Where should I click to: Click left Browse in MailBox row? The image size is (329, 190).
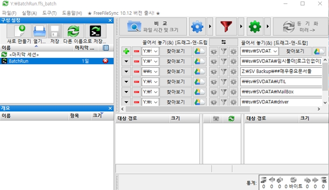click(x=175, y=92)
